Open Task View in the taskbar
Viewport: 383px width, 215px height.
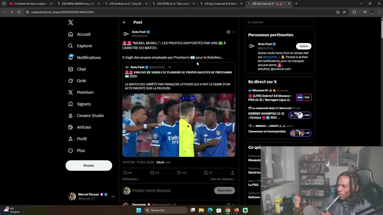pos(193,210)
